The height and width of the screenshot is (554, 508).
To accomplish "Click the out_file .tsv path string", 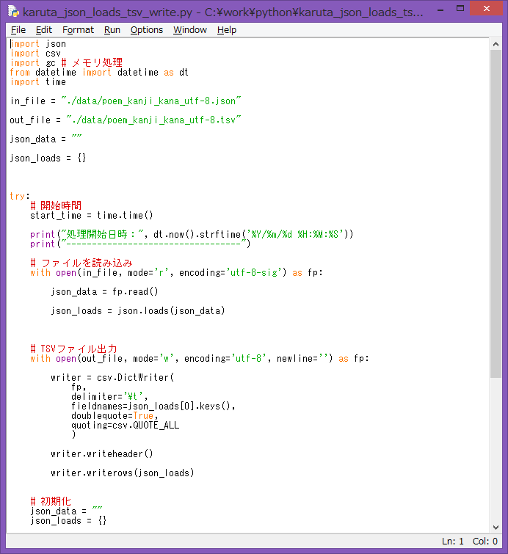I will [x=154, y=120].
